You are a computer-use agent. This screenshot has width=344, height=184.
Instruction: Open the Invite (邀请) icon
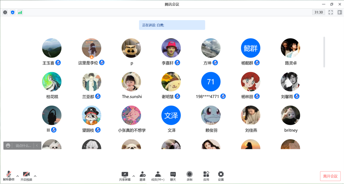point(142,176)
